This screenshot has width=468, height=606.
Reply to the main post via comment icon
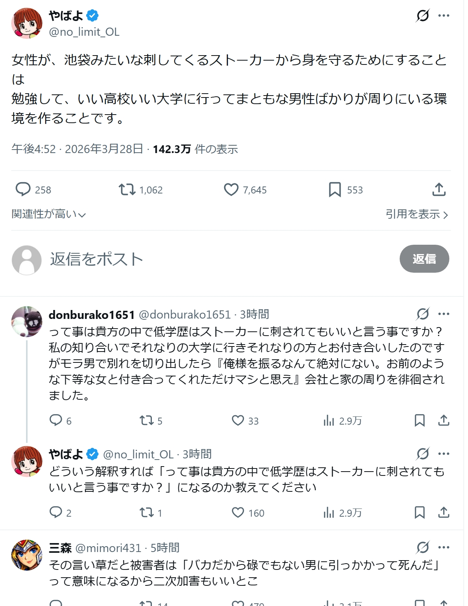23,190
